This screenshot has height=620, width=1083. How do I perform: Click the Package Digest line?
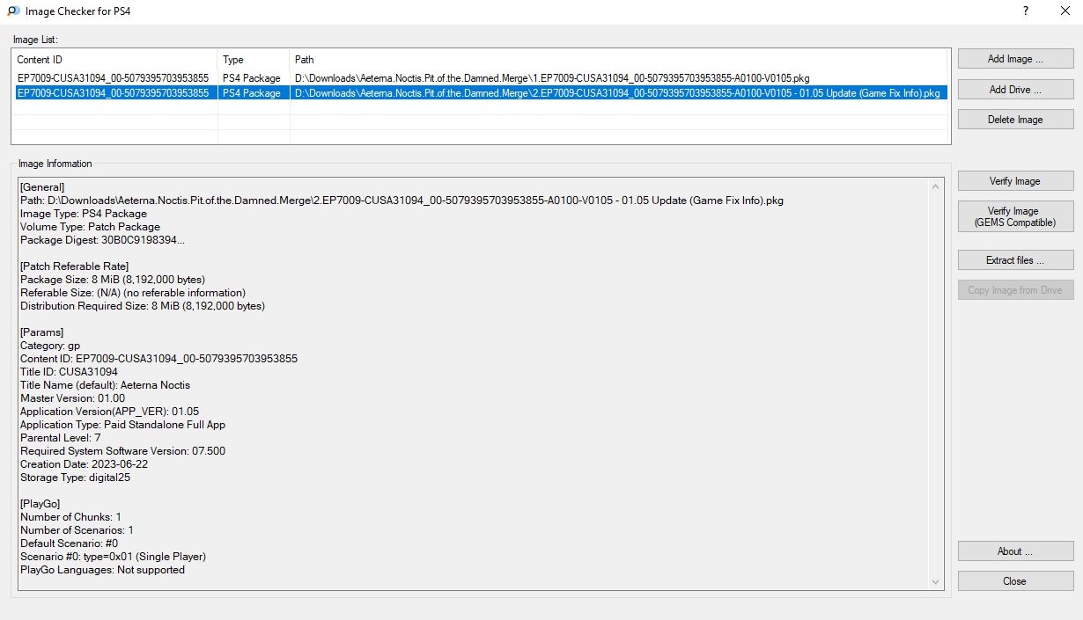[103, 240]
